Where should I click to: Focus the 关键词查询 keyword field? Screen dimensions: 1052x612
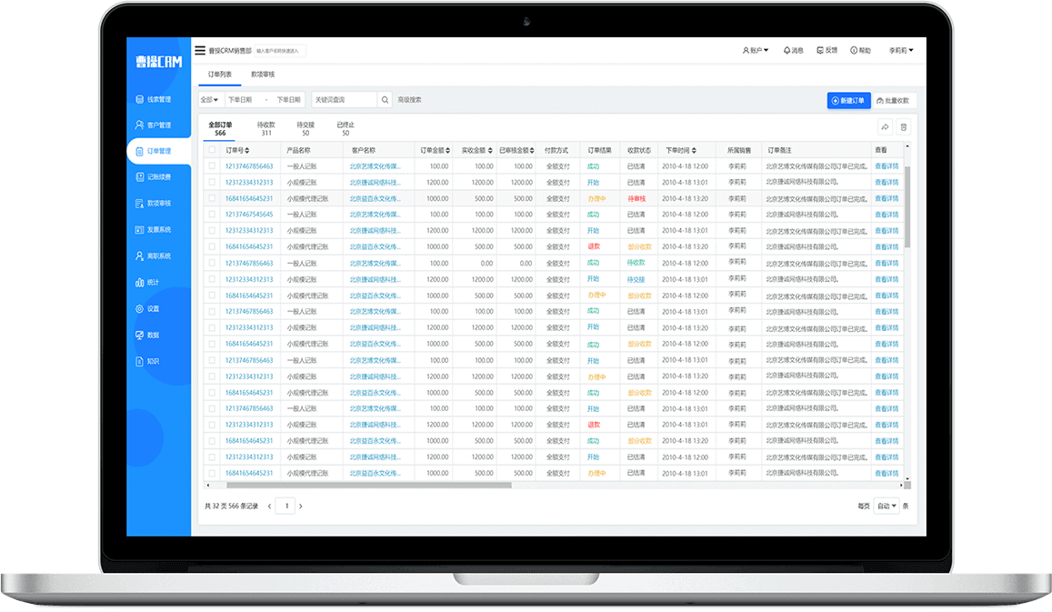(x=345, y=100)
